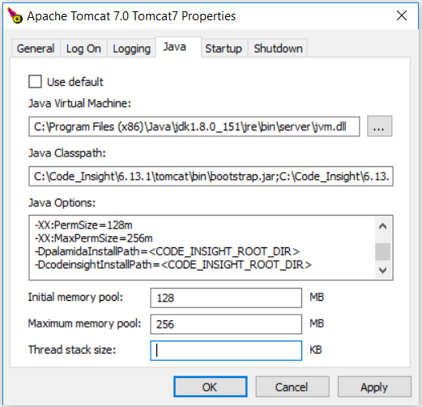
Task: Click the Java Virtual Machine path field
Action: [x=194, y=126]
